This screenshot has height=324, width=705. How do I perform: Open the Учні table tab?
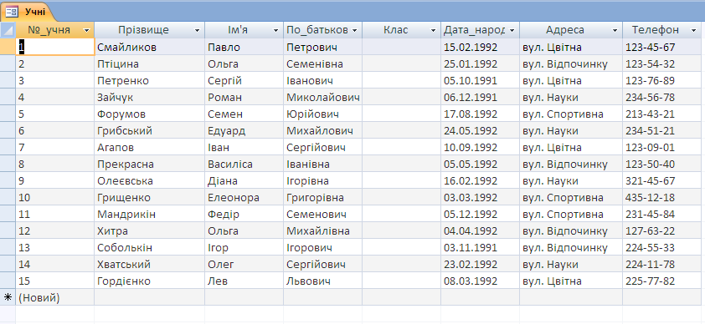(28, 11)
